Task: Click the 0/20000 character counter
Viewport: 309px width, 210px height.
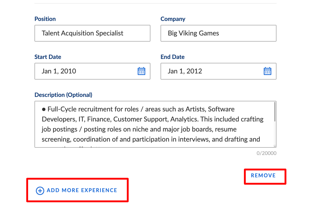Action: click(266, 153)
